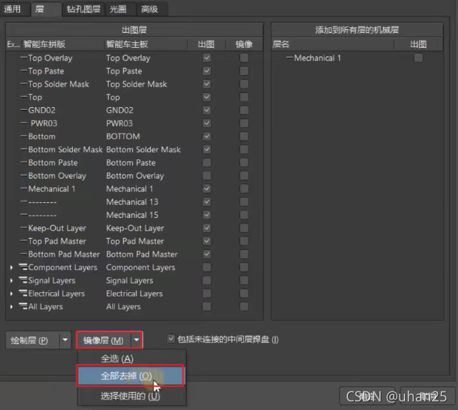Switch to the 光圈 tab
This screenshot has width=458, height=410.
point(119,9)
